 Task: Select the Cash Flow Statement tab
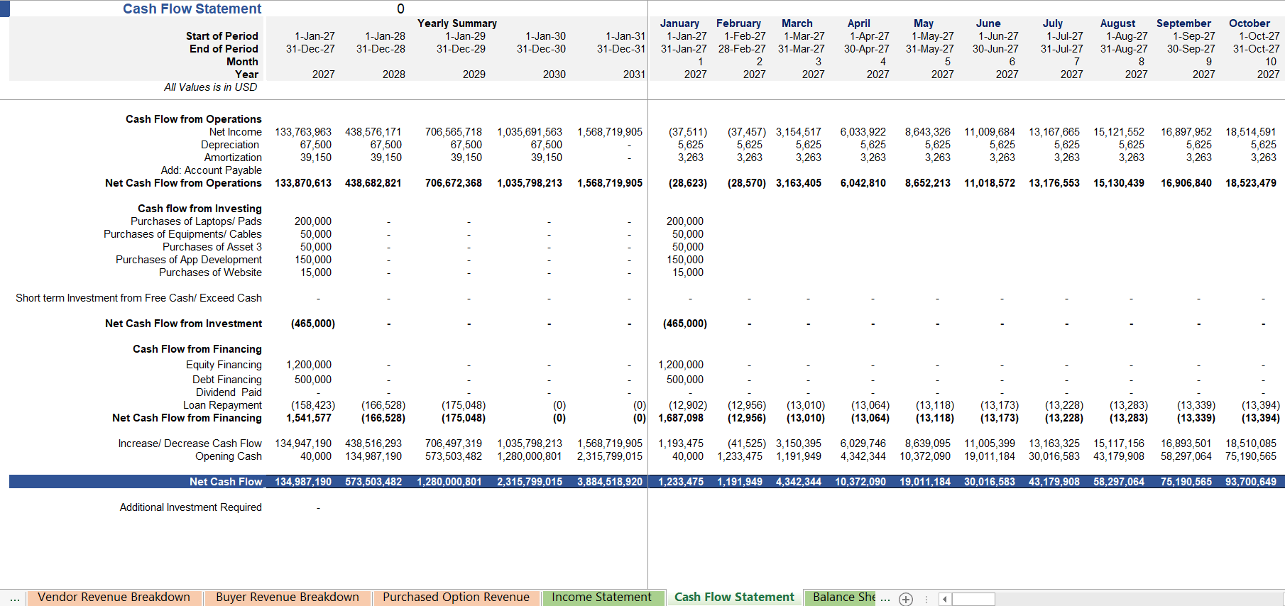point(734,597)
